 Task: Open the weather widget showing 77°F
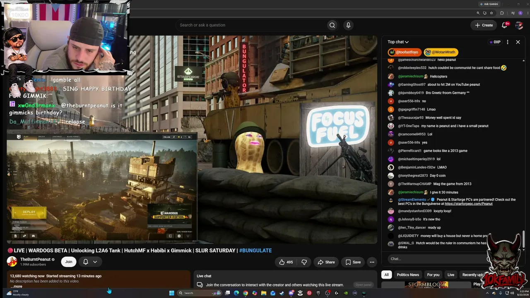pos(17,293)
